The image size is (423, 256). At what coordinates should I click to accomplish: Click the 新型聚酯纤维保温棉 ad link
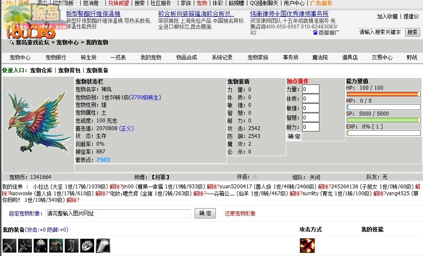click(93, 14)
